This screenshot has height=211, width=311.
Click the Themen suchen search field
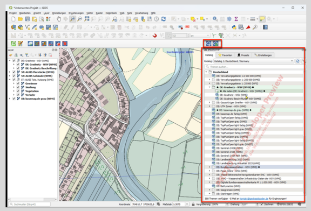pos(254,67)
